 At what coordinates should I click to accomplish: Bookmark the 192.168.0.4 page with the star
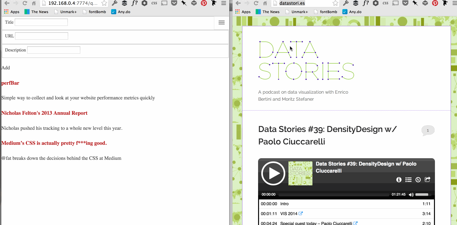[x=104, y=4]
